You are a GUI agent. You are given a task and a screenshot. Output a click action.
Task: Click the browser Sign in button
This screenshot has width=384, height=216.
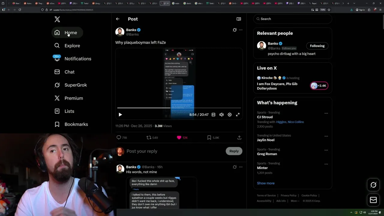click(360, 10)
